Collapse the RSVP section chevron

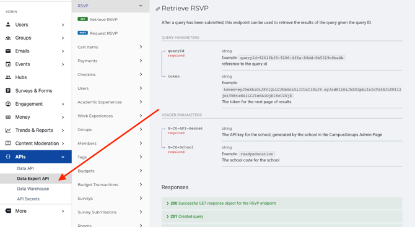click(x=141, y=6)
